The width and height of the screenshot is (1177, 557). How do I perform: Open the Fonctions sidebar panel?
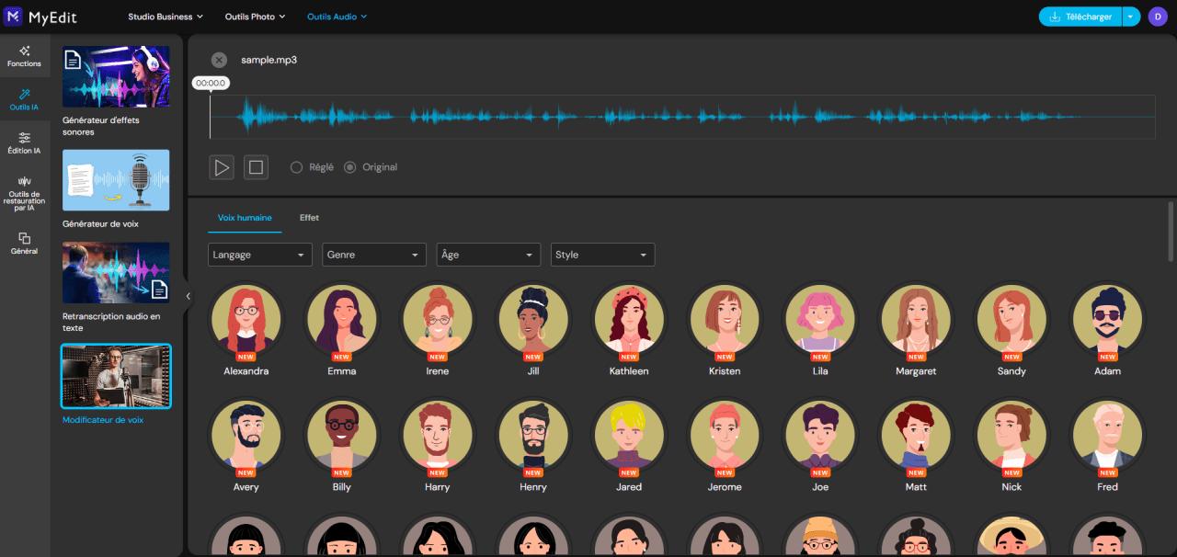pos(24,55)
